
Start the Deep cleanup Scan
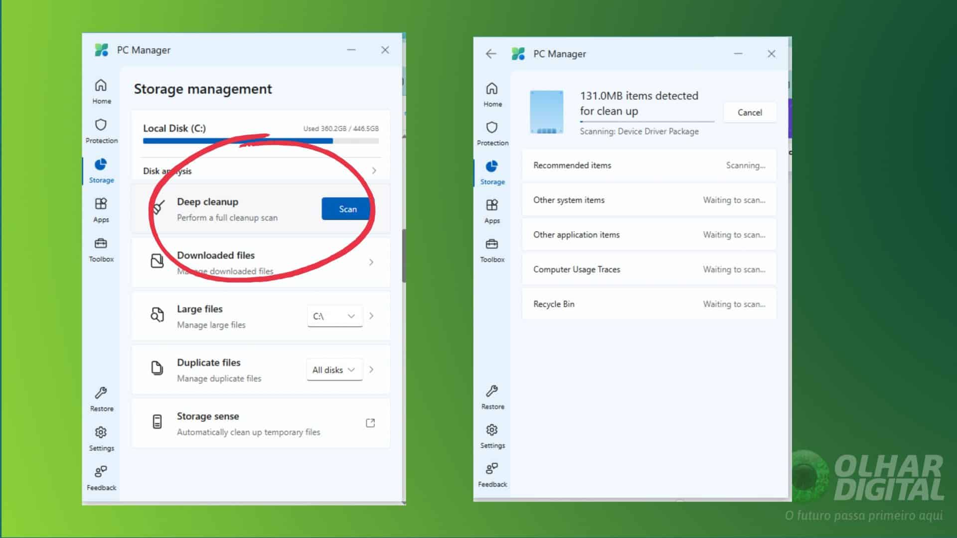[x=346, y=209]
